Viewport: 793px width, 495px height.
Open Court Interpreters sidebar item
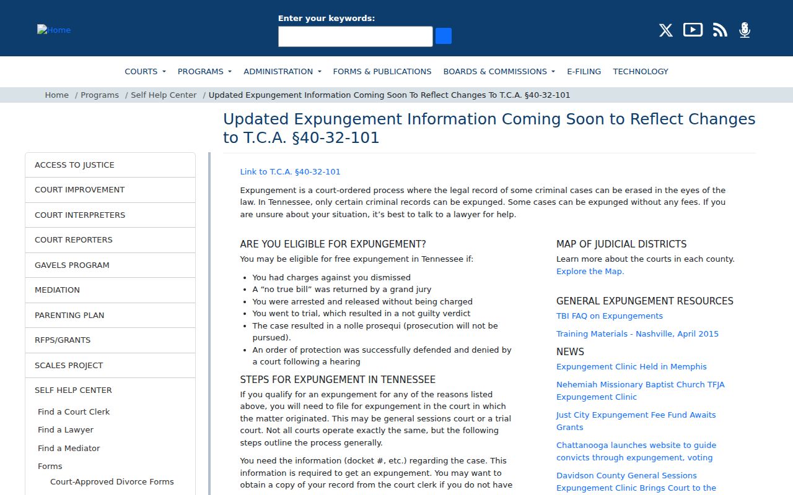[110, 215]
